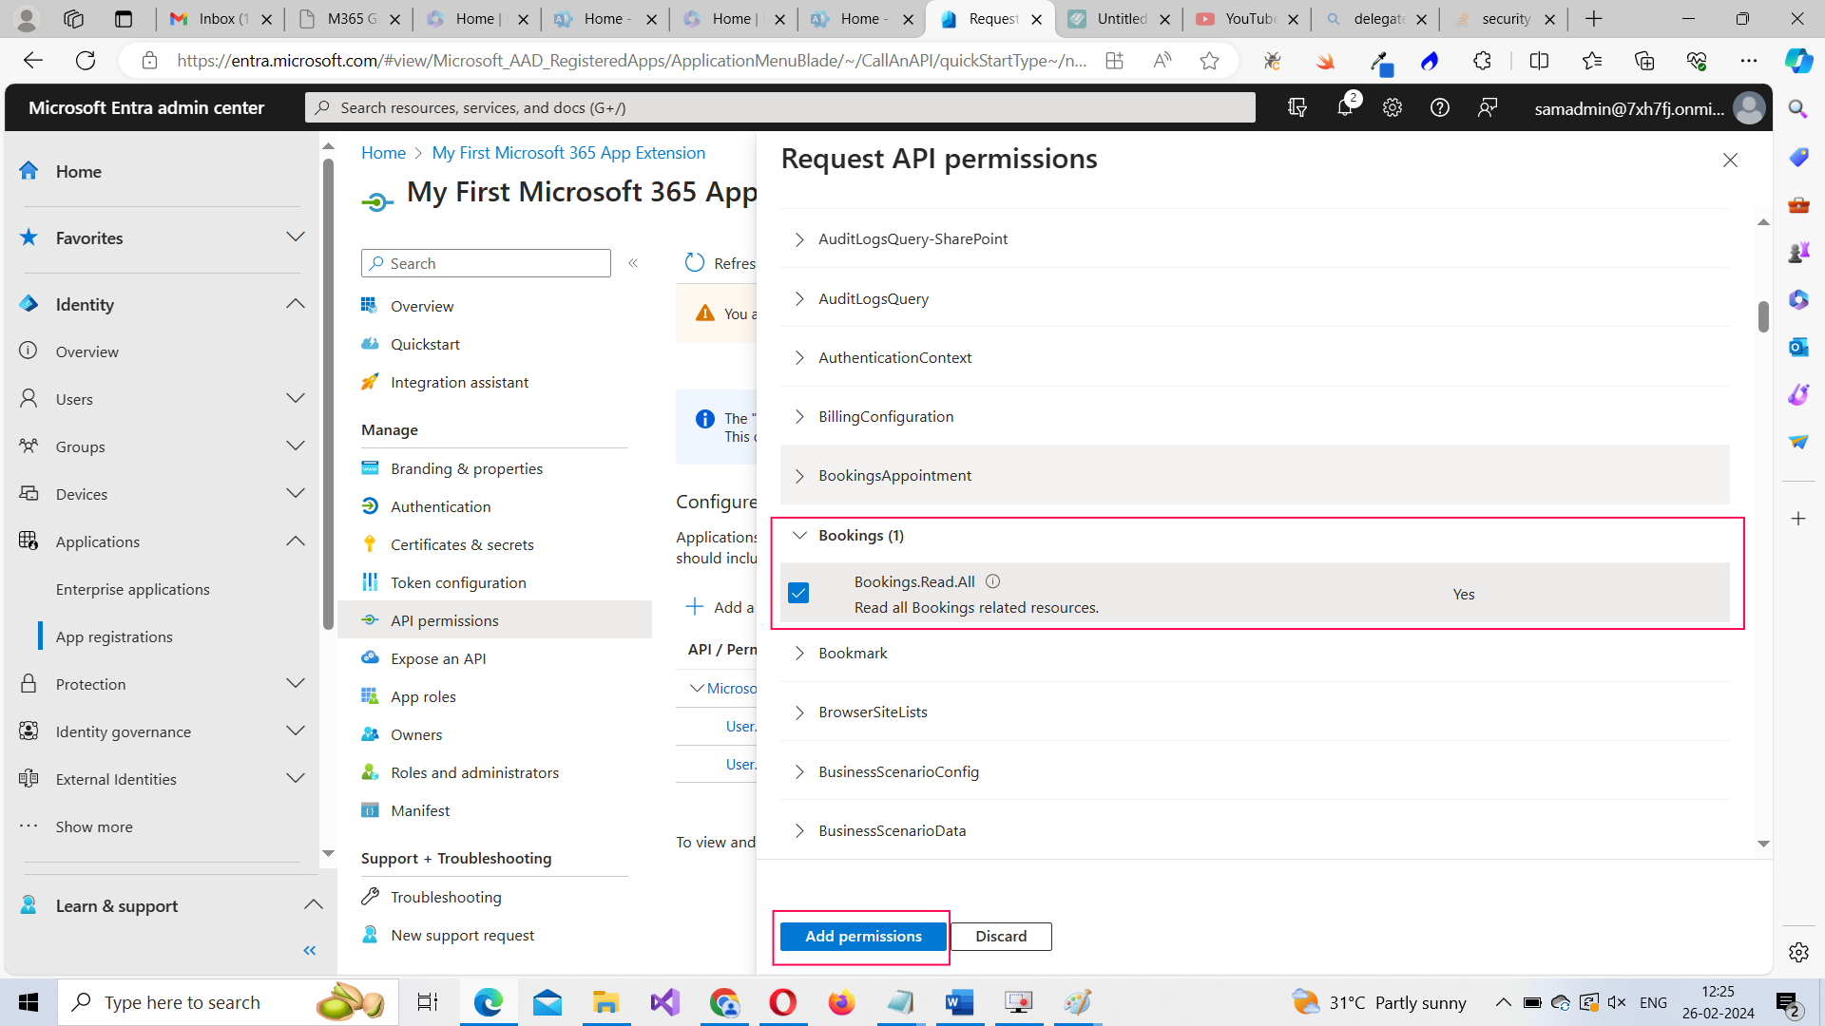Open the feedback icon in header
The width and height of the screenshot is (1825, 1026).
[1488, 107]
